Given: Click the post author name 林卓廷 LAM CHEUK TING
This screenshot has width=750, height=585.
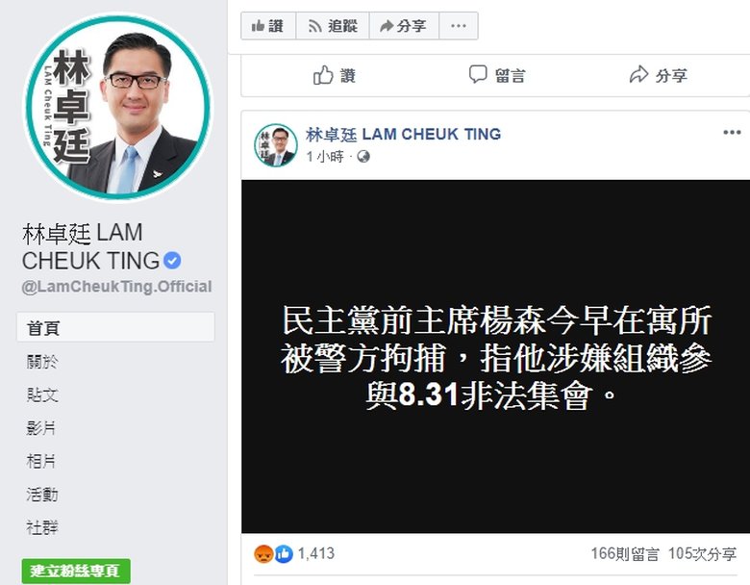Looking at the screenshot, I should [403, 135].
